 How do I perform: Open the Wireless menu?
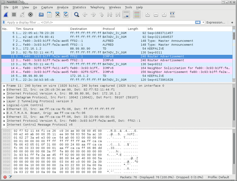click(115, 7)
